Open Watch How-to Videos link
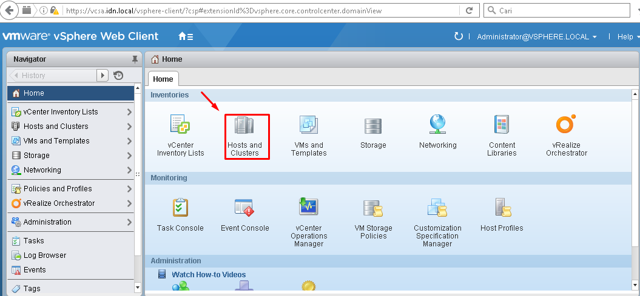 coord(209,274)
